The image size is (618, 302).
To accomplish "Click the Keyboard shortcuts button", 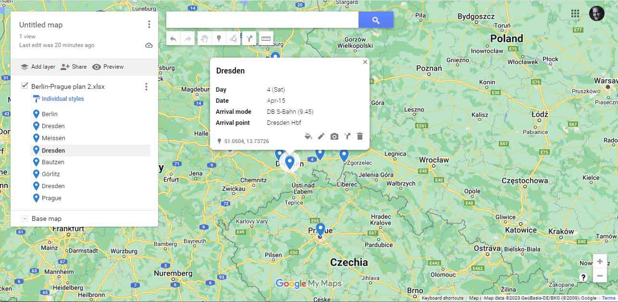I will point(443,298).
